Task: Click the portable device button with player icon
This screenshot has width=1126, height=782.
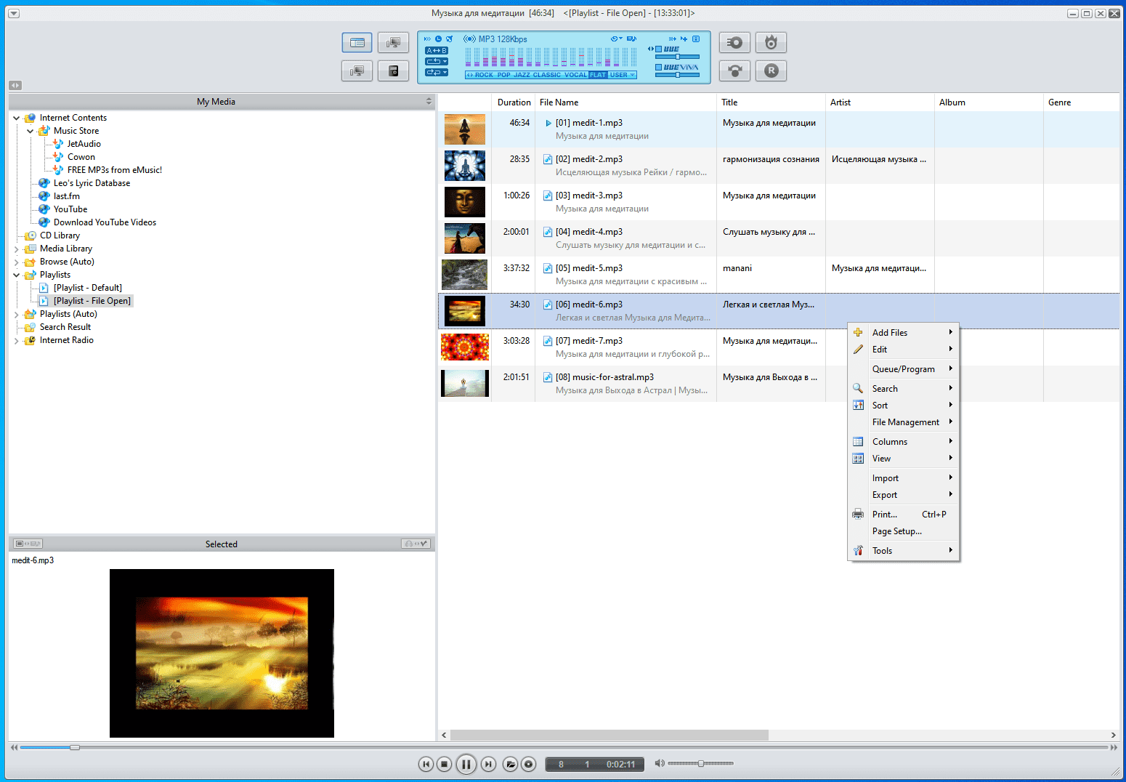Action: coord(393,70)
